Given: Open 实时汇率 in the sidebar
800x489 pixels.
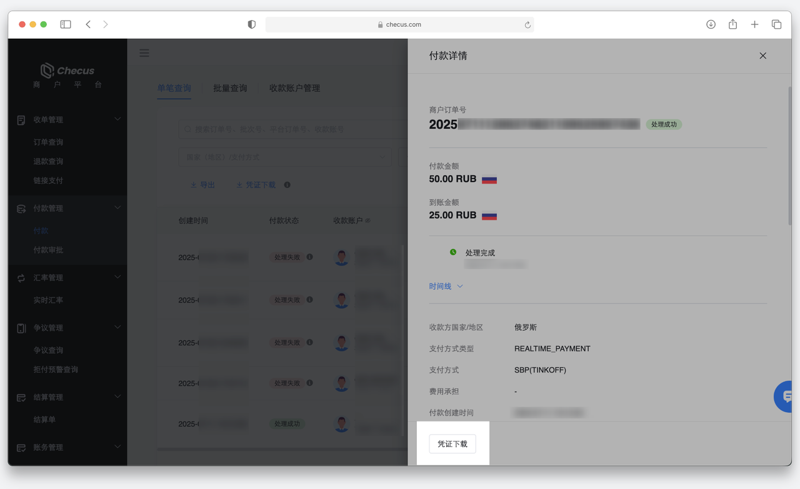Looking at the screenshot, I should point(48,300).
